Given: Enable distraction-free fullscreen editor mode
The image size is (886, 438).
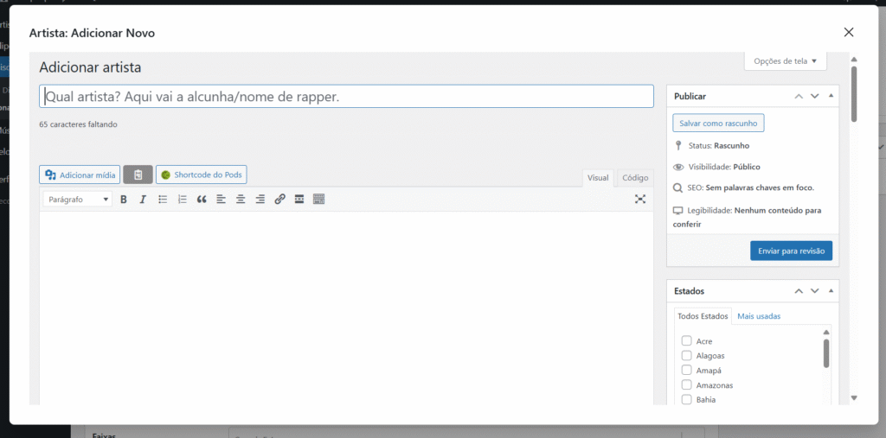Looking at the screenshot, I should tap(640, 200).
